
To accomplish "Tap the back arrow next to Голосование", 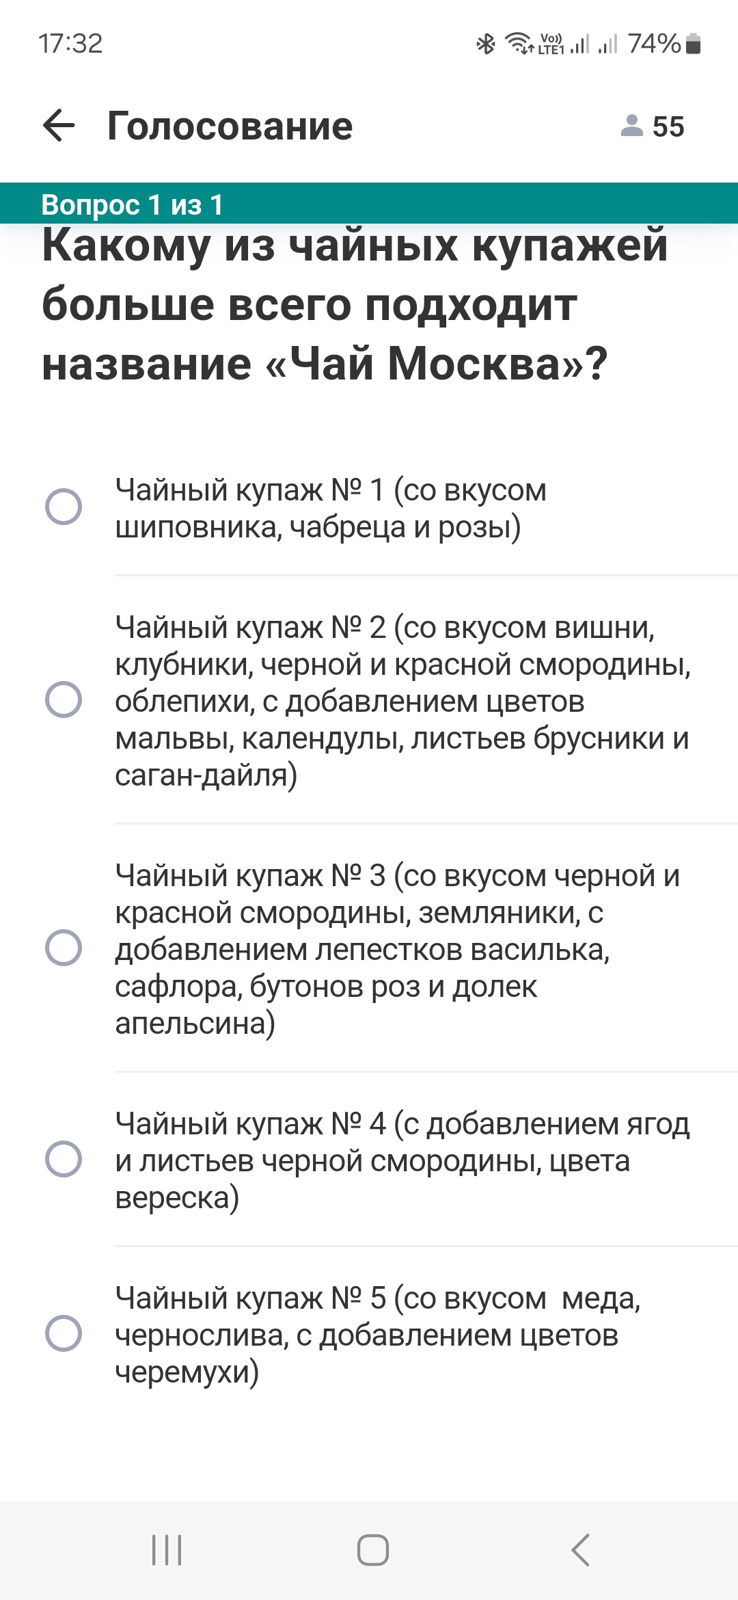I will [59, 126].
